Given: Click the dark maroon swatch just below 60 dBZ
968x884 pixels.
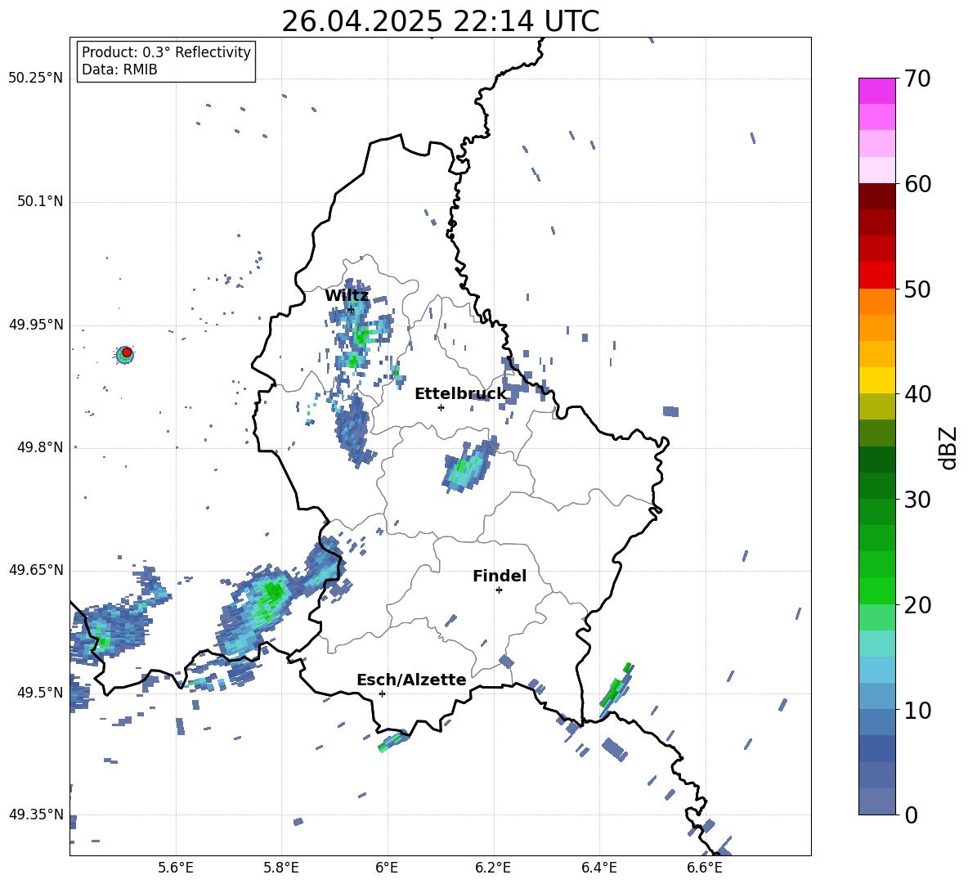Looking at the screenshot, I should click(x=876, y=196).
